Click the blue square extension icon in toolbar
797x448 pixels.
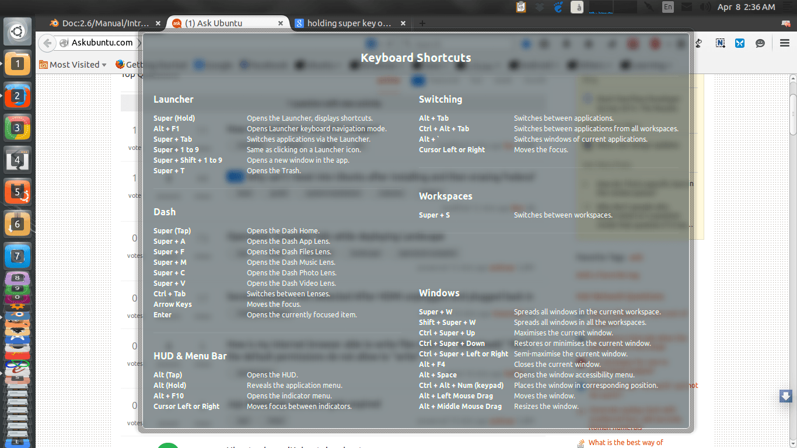(740, 43)
